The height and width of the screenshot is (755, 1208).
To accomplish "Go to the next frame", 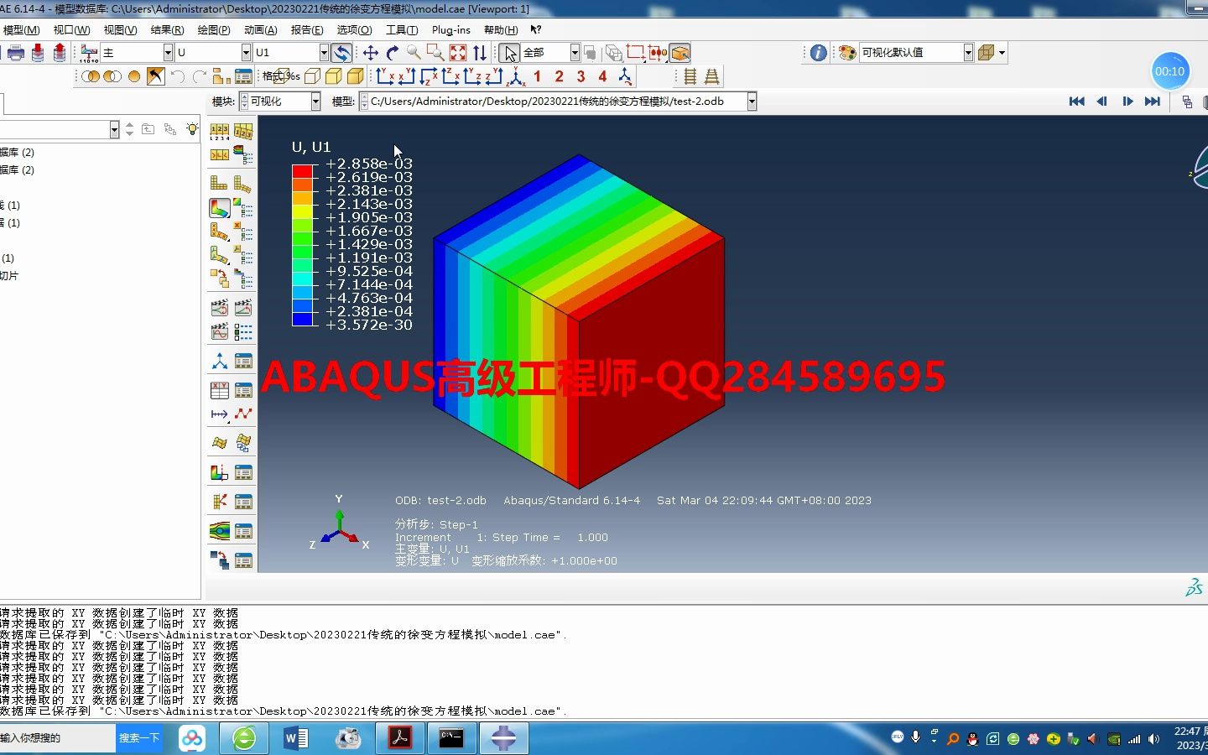I will tap(1127, 102).
